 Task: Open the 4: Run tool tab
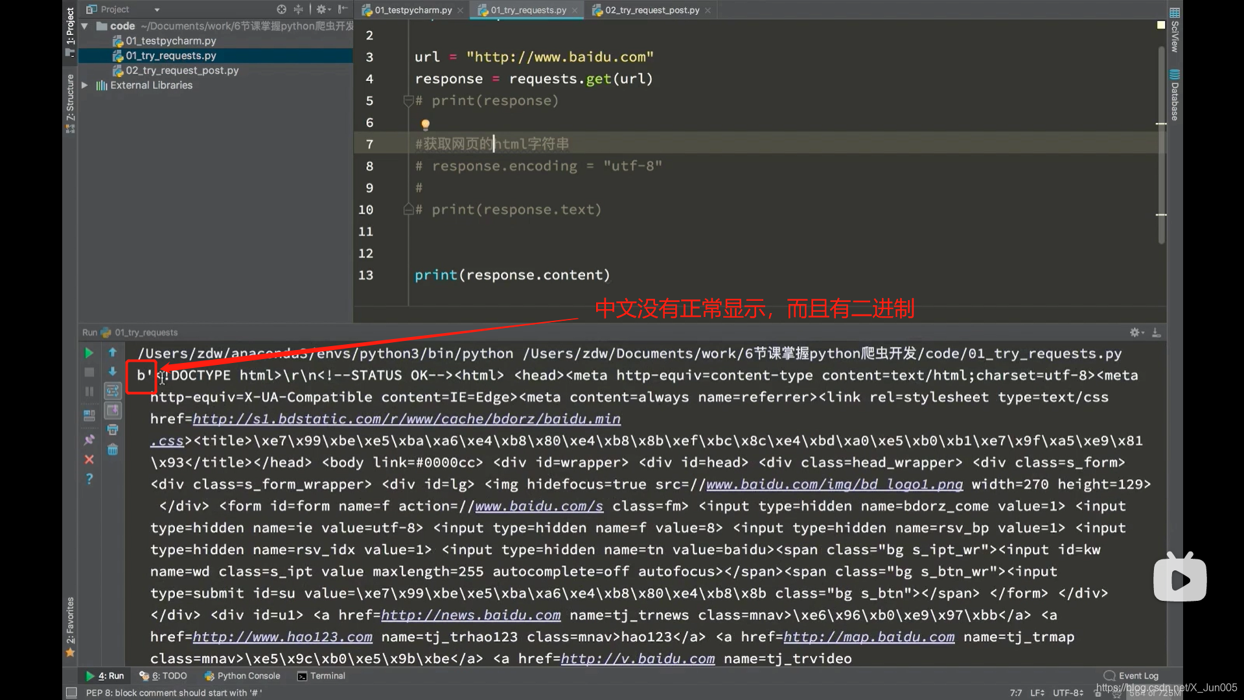click(x=104, y=676)
